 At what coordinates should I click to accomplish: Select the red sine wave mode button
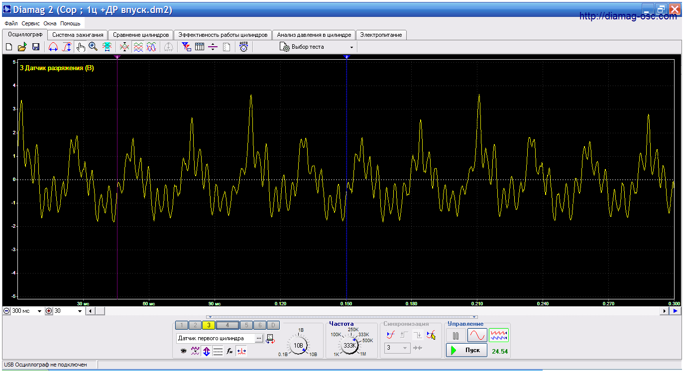pyautogui.click(x=477, y=336)
